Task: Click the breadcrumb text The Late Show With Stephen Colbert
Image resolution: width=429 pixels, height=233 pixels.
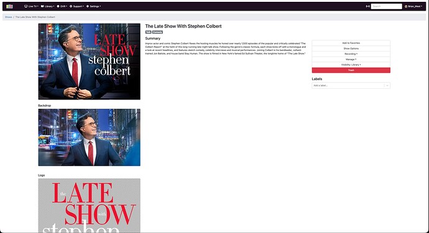Action: pyautogui.click(x=35, y=17)
